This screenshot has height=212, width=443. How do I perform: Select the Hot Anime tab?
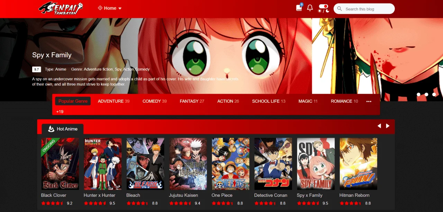pyautogui.click(x=63, y=129)
